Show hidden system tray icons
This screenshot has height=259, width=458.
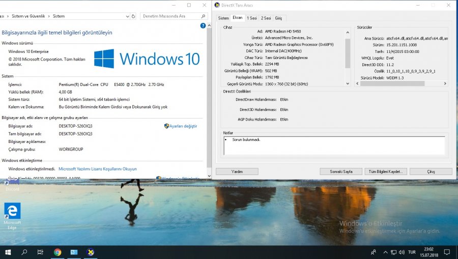[386, 252]
